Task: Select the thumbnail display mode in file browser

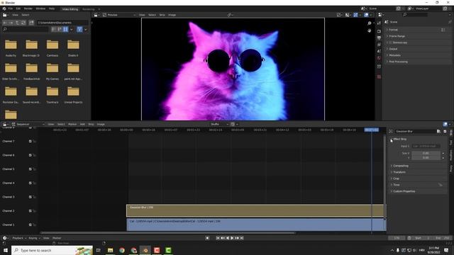Action: point(66,29)
